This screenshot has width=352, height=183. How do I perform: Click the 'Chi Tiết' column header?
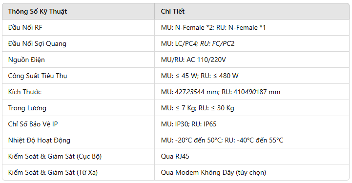click(173, 11)
